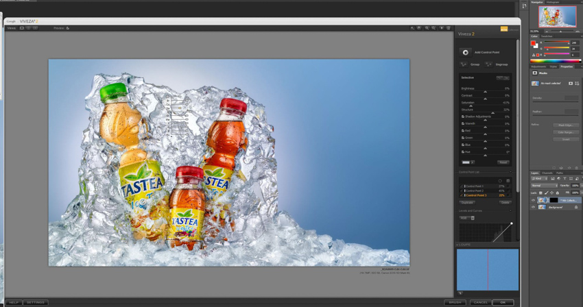Select side-by-side preview view icon

[35, 28]
